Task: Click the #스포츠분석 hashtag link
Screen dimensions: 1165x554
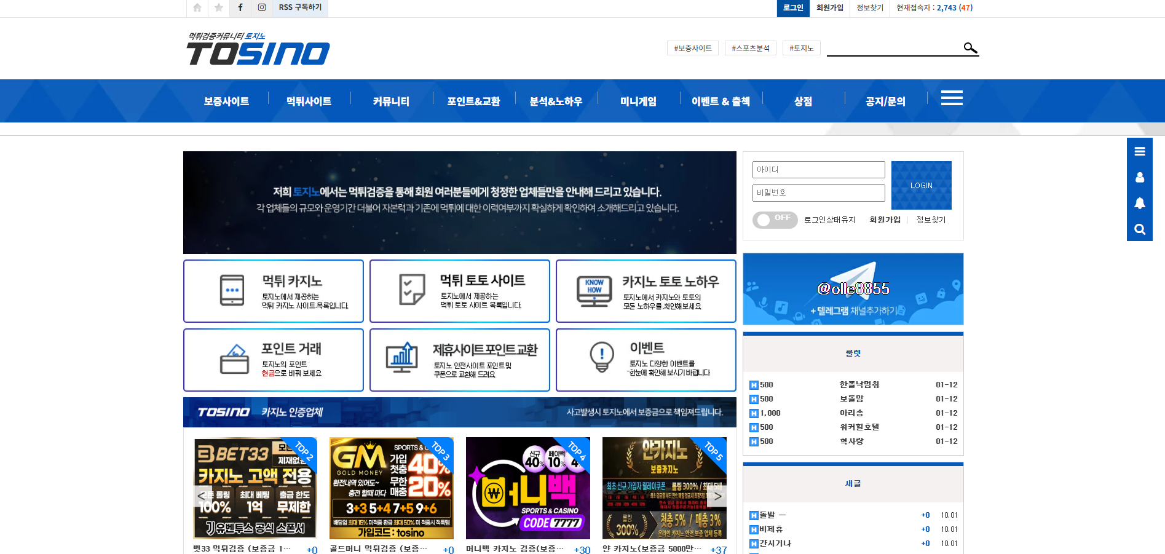Action: coord(750,48)
